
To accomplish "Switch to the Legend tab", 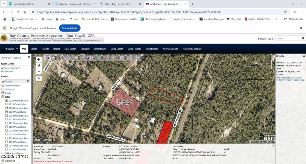I will (17, 58).
